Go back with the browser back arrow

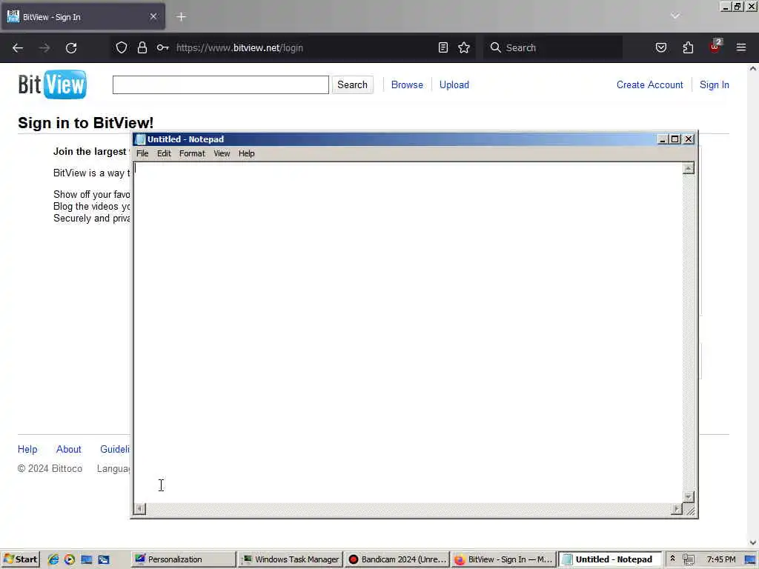[x=18, y=48]
